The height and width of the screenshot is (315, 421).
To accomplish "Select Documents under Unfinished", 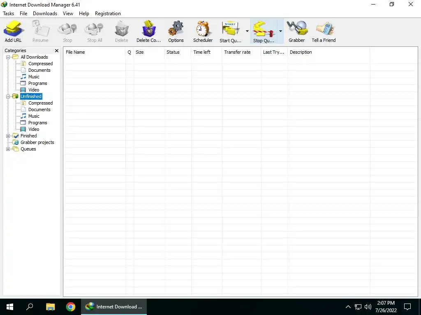I will [39, 110].
